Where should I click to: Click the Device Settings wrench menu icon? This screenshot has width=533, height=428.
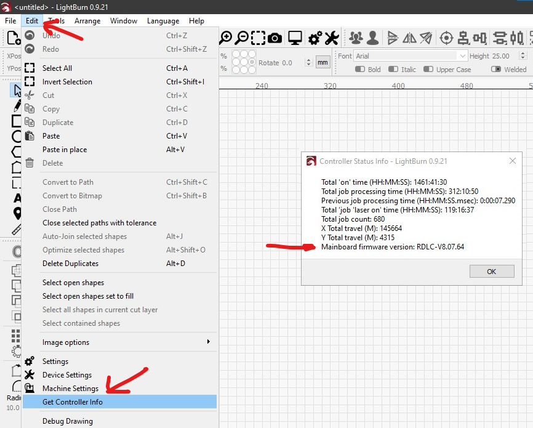(30, 374)
